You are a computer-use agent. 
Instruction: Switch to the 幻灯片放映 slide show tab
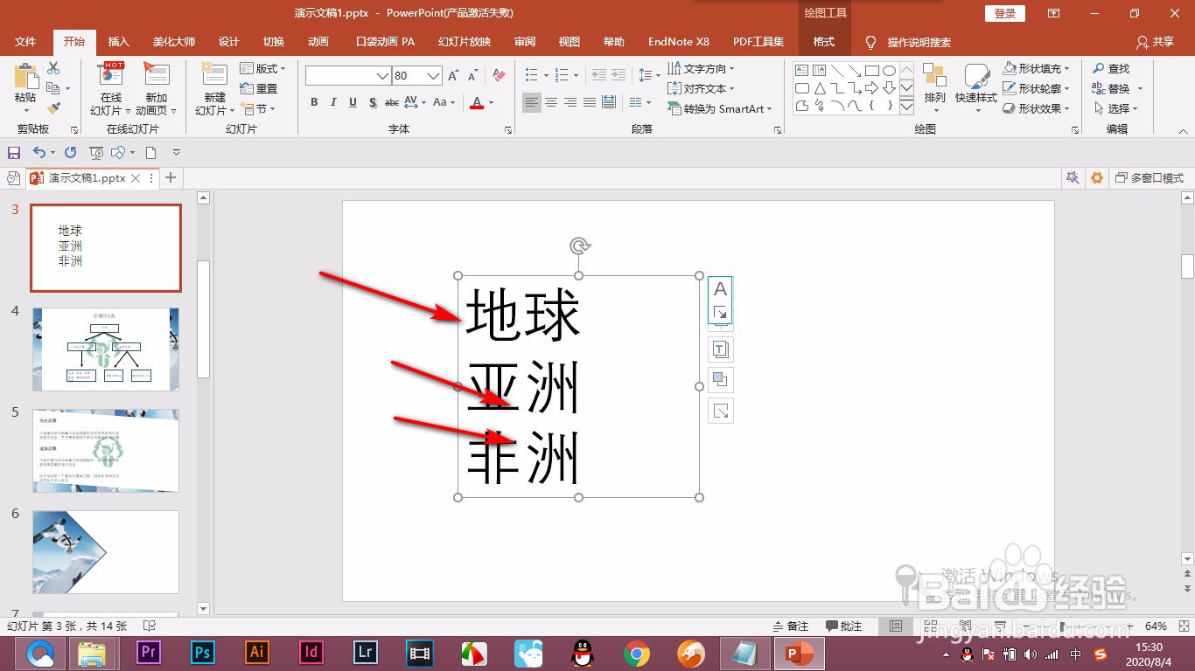[465, 42]
